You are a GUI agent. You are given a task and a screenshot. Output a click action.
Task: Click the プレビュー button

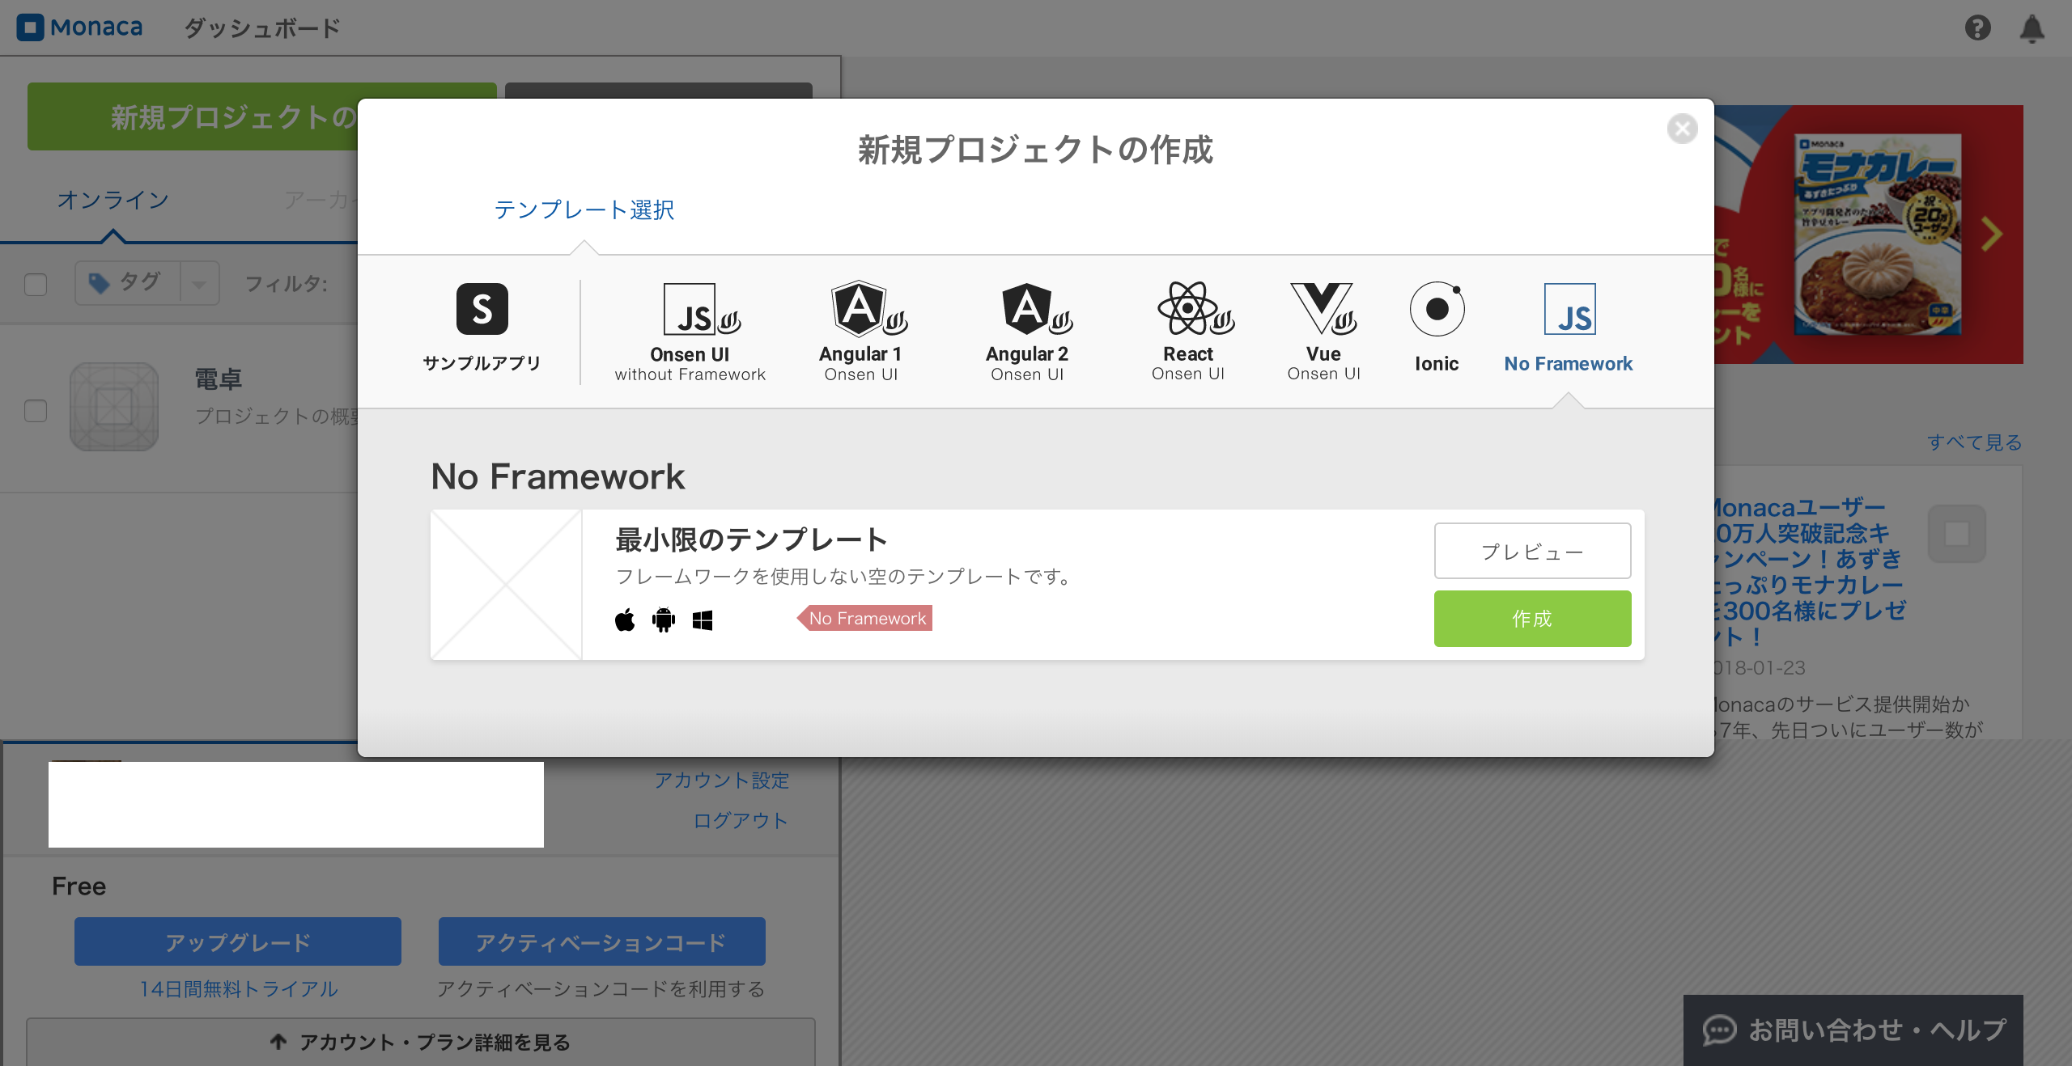1532,551
